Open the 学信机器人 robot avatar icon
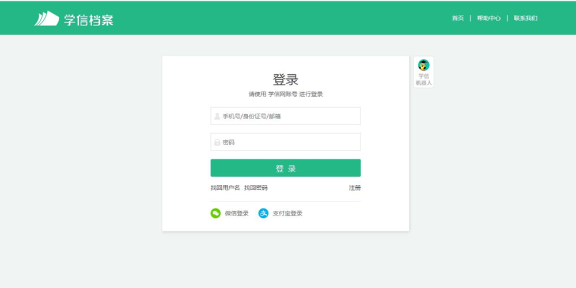This screenshot has height=288, width=576. point(423,65)
